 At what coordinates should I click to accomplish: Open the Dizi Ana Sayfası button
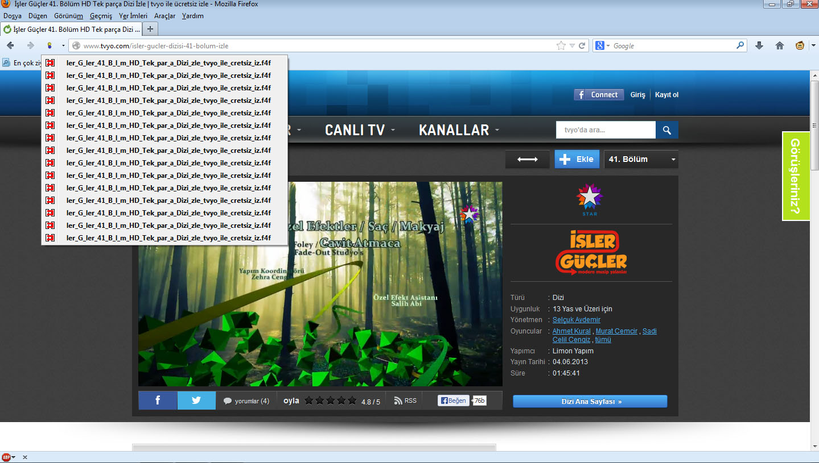click(590, 402)
